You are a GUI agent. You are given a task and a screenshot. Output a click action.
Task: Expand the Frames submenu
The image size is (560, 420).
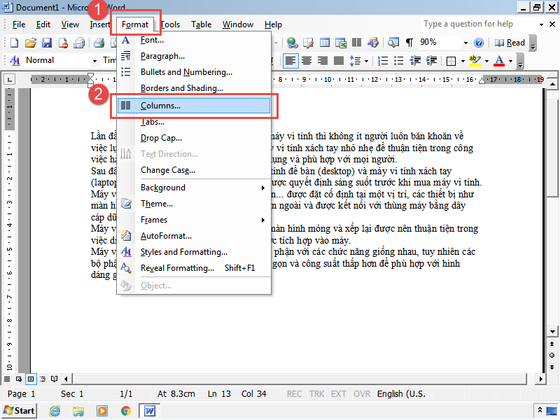[194, 220]
